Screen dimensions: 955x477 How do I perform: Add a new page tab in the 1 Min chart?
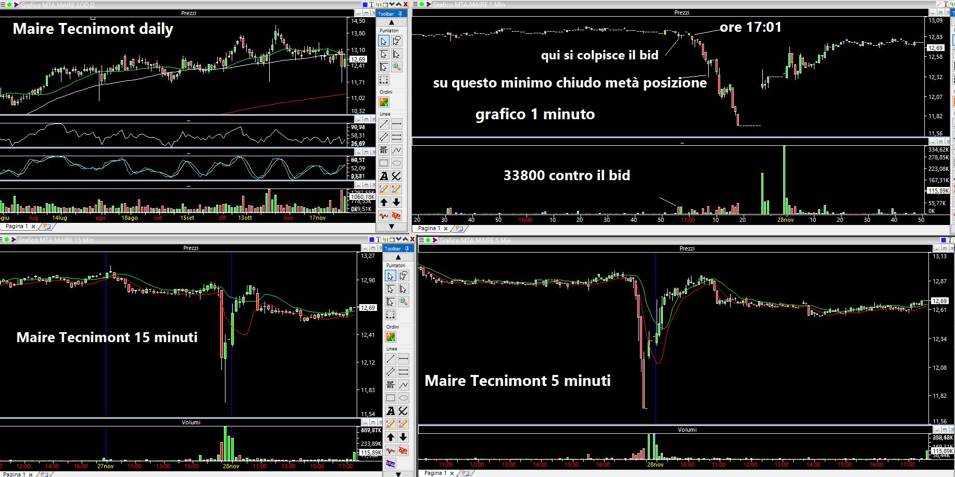click(459, 229)
